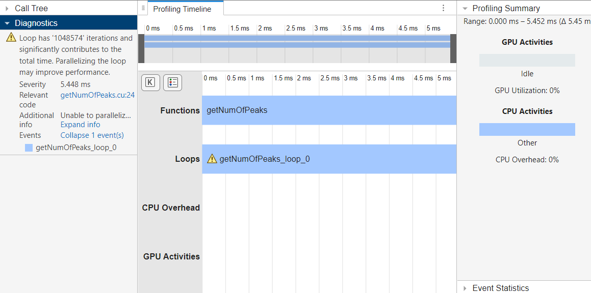Click the warning triangle beside the loop diagnostic
The width and height of the screenshot is (591, 293).
tap(10, 38)
